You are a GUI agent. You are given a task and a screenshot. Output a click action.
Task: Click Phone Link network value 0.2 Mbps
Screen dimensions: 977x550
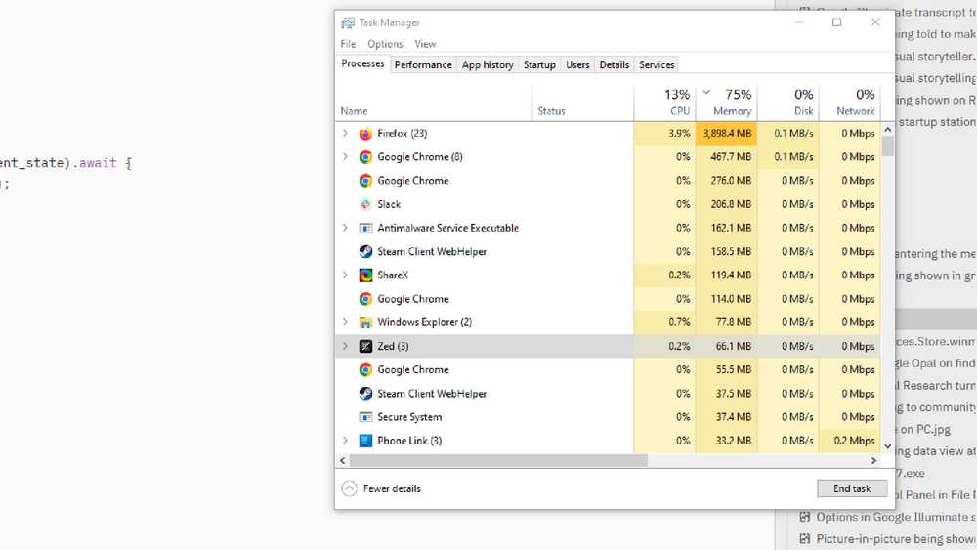tap(854, 441)
